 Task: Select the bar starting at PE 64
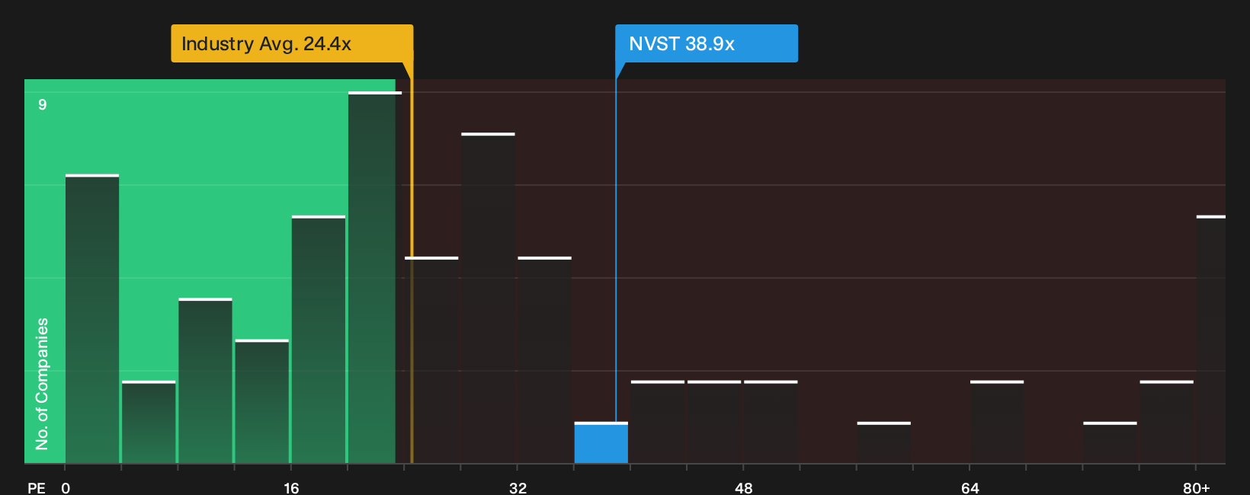(997, 422)
